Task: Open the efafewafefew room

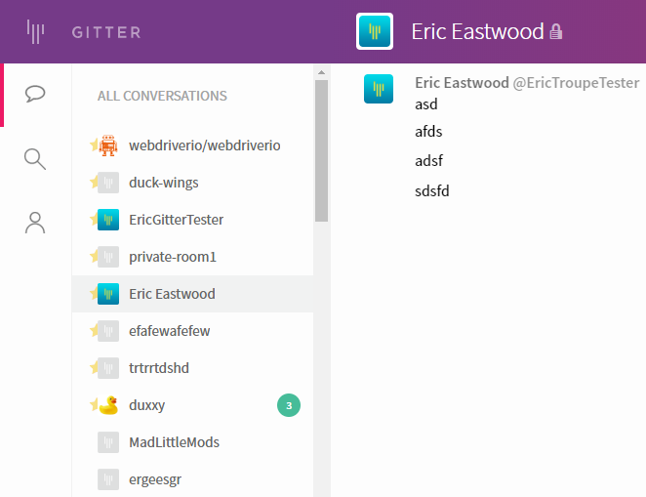Action: (192, 331)
